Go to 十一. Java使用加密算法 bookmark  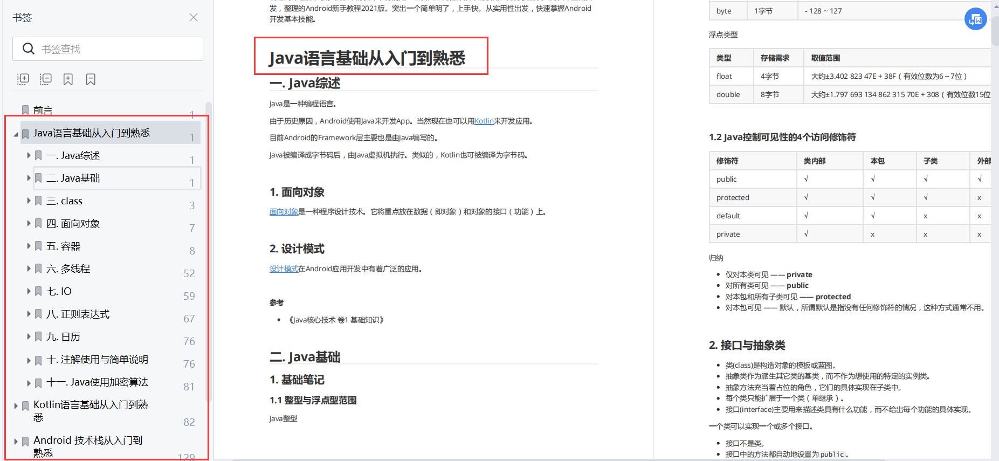tap(98, 382)
